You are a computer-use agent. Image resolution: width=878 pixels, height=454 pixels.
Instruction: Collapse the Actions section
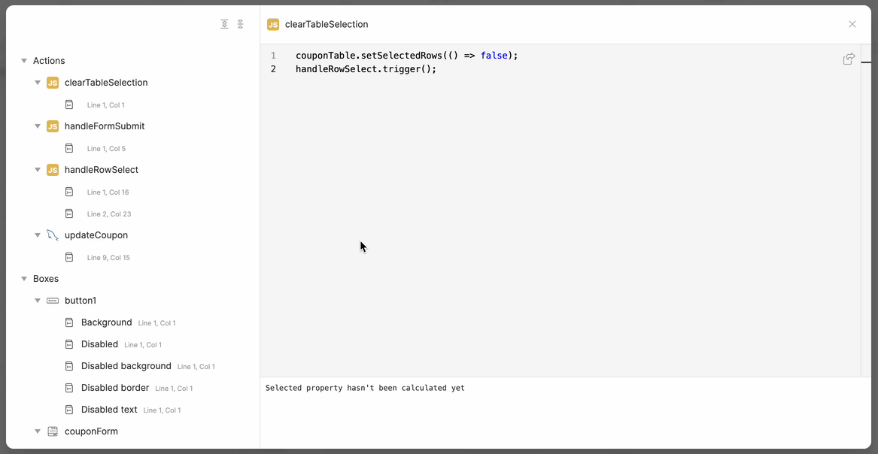pos(24,61)
